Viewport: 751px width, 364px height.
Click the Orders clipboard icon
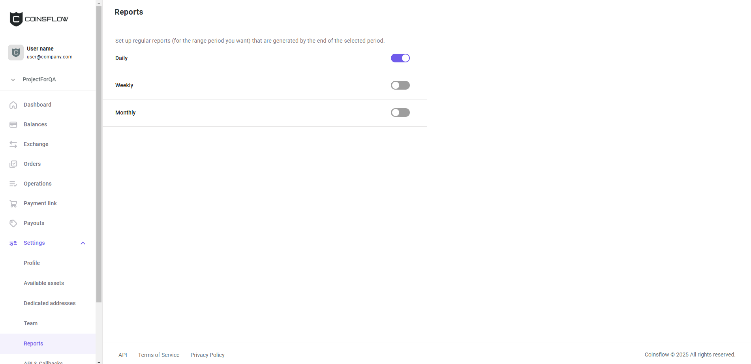(13, 164)
